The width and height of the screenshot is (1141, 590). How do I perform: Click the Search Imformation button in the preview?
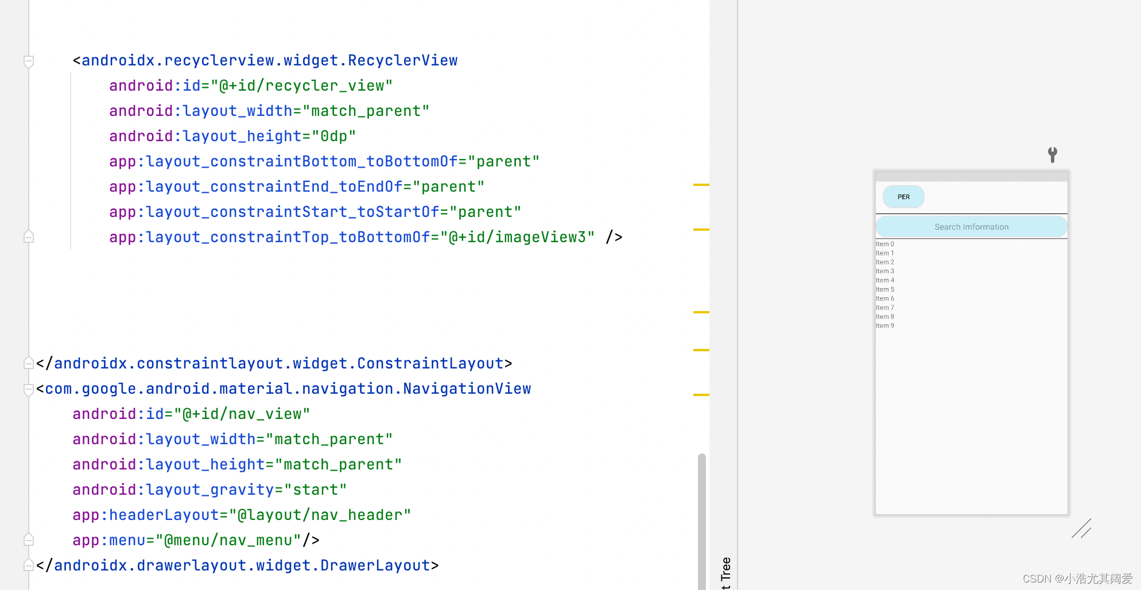pyautogui.click(x=971, y=227)
